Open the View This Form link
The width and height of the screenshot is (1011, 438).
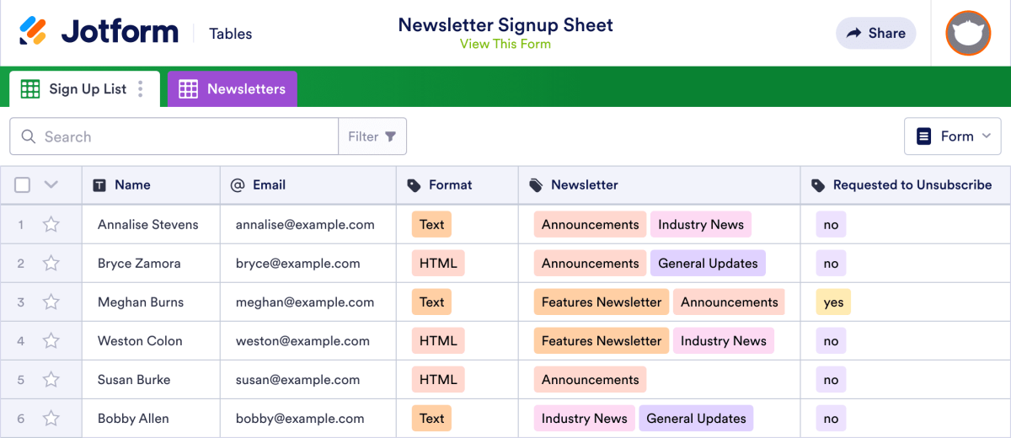click(505, 44)
